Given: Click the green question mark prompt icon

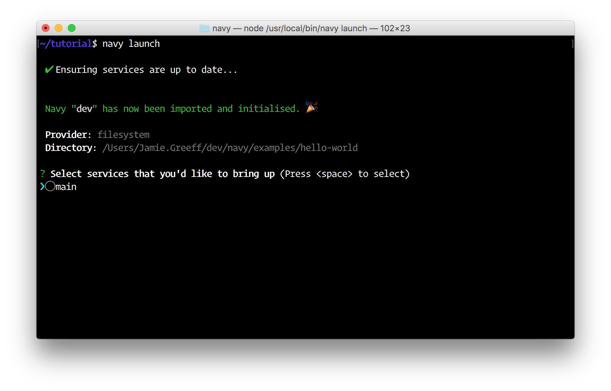Looking at the screenshot, I should pyautogui.click(x=43, y=174).
